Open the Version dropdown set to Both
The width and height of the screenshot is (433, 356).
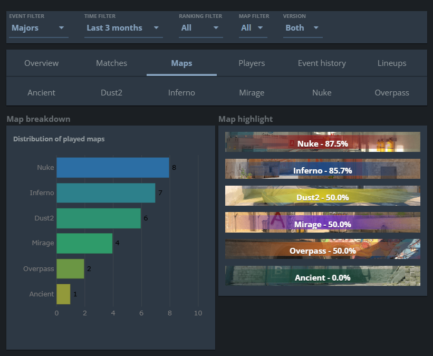[x=303, y=28]
